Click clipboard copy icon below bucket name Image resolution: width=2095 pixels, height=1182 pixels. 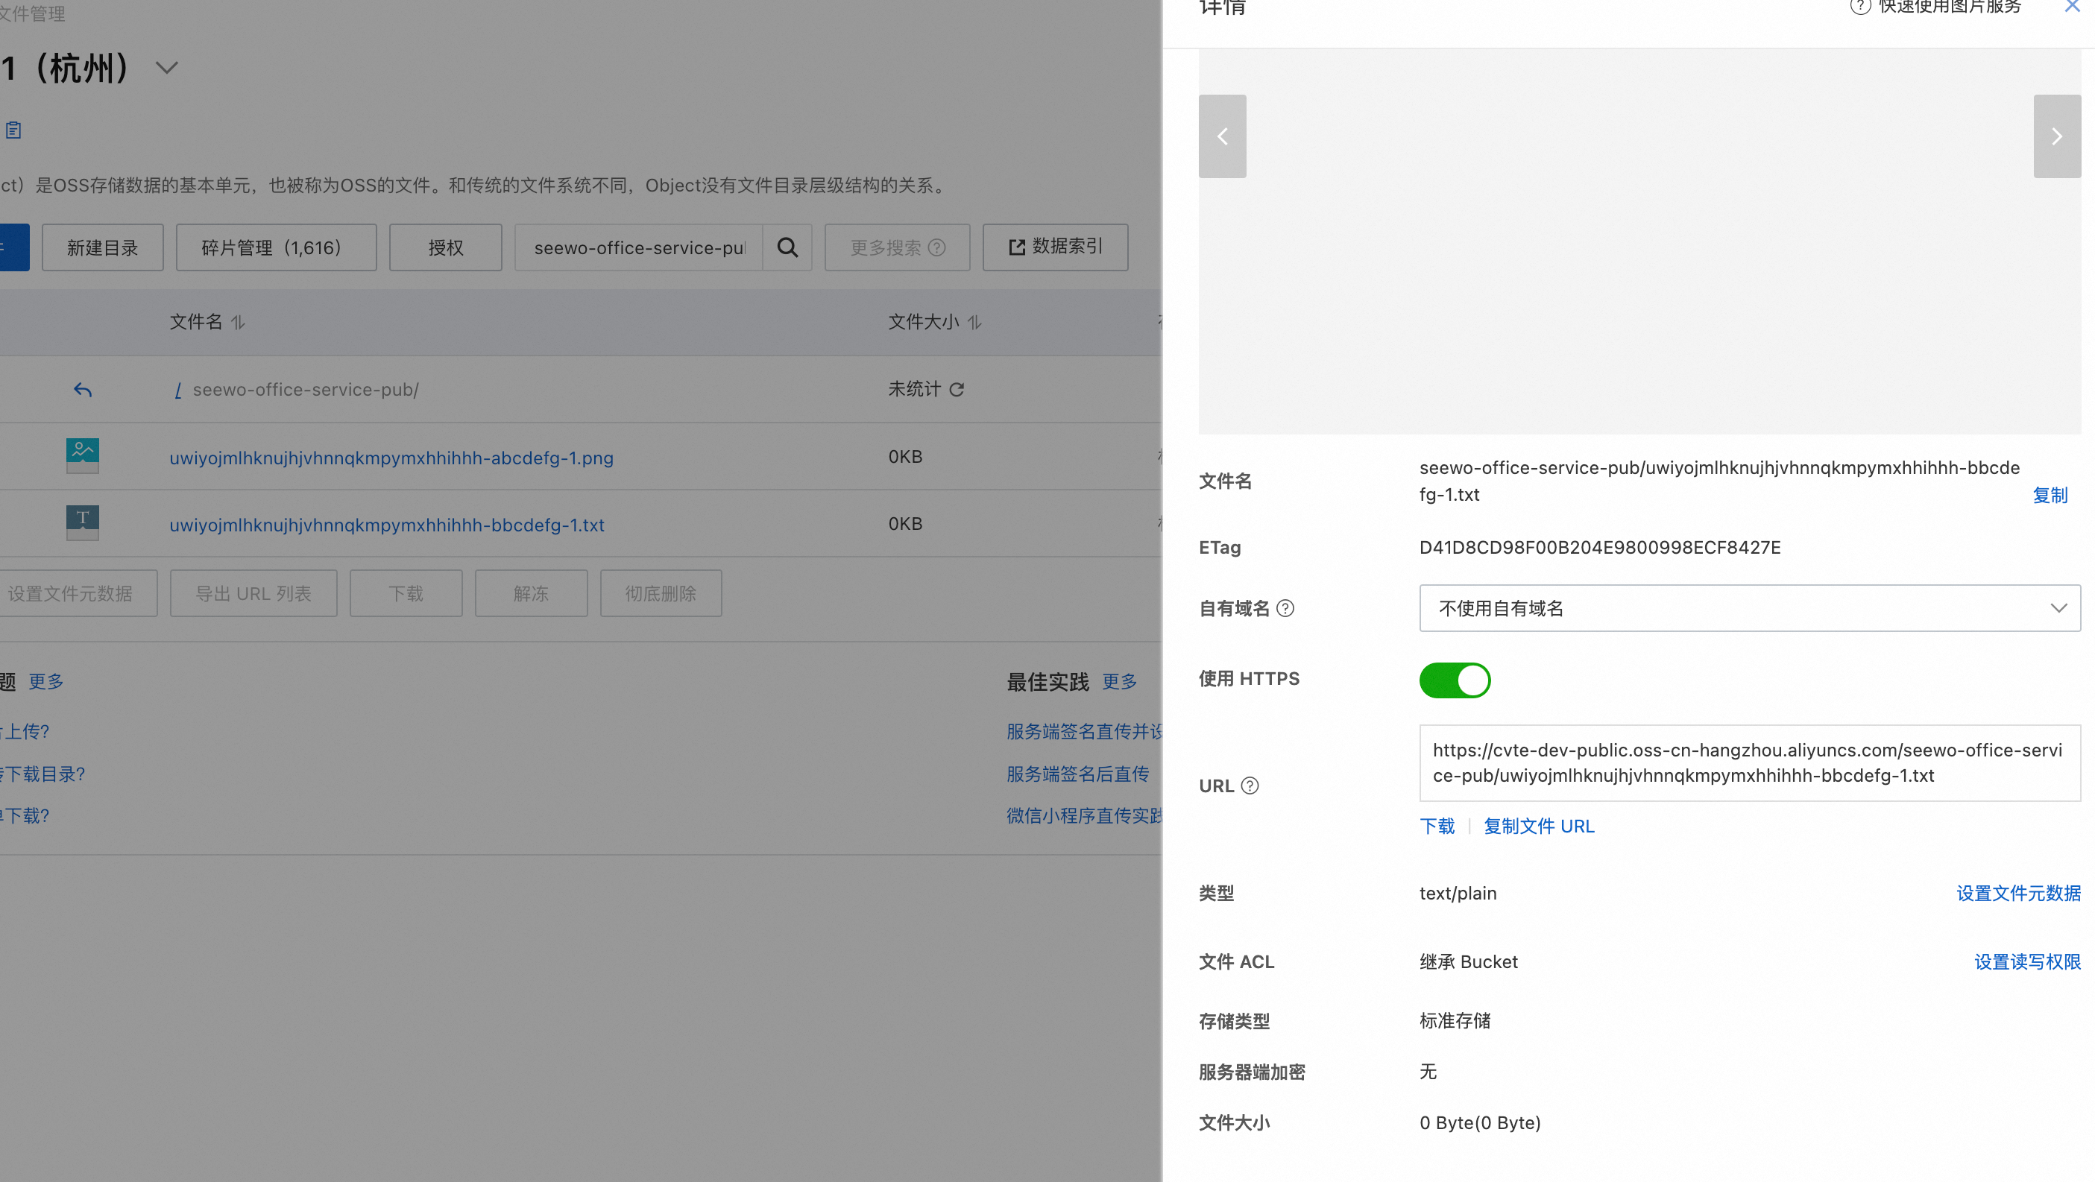click(14, 130)
